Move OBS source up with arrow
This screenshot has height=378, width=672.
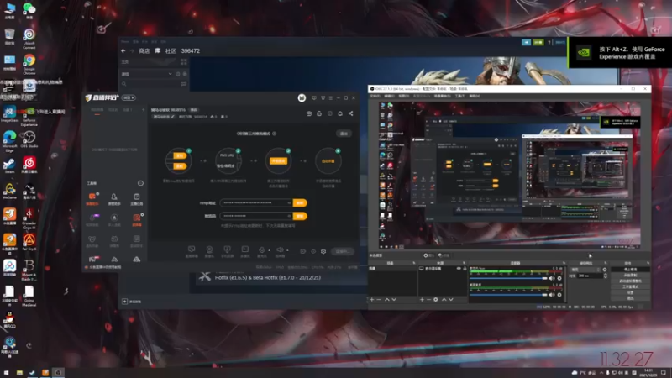tap(444, 300)
